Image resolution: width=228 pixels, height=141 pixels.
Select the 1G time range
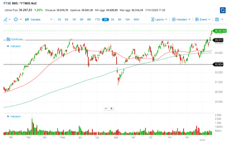point(59,19)
